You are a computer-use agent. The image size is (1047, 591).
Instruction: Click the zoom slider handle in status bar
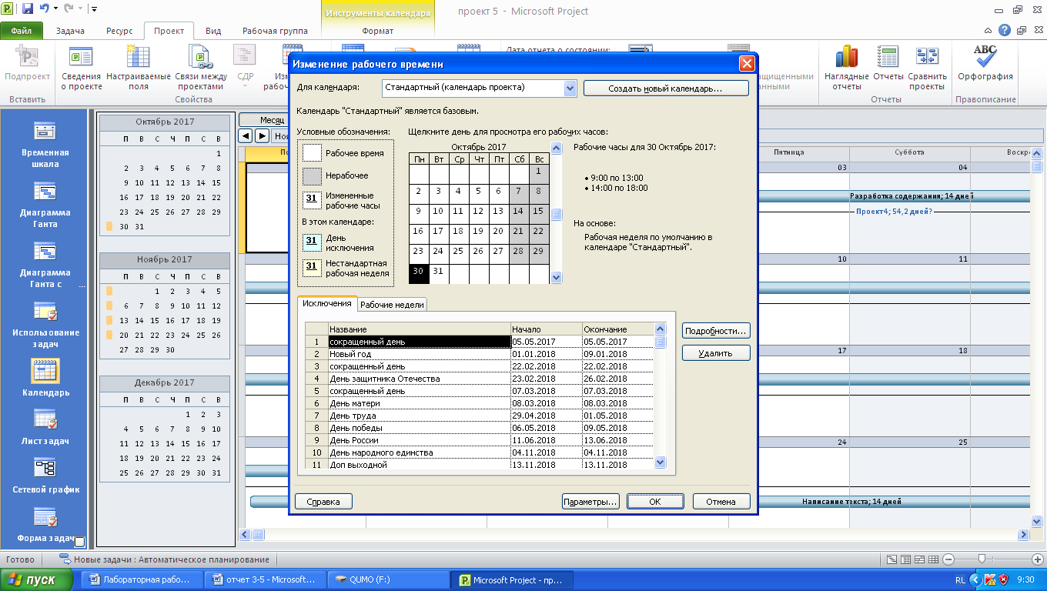(x=982, y=559)
